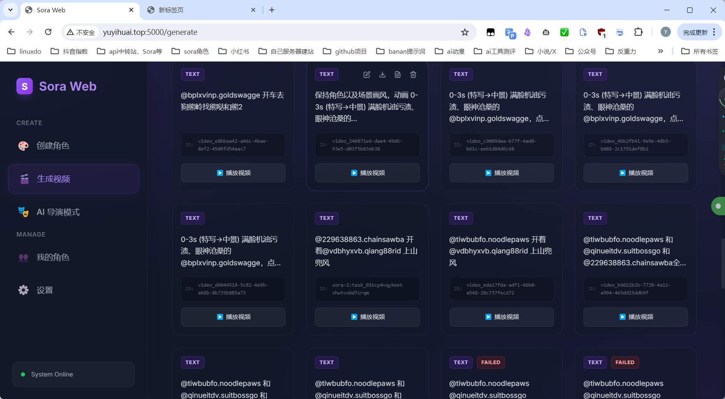Screen dimensions: 725x399
Task: Open the tab search dropdown arrow
Action: pyautogui.click(x=10, y=10)
